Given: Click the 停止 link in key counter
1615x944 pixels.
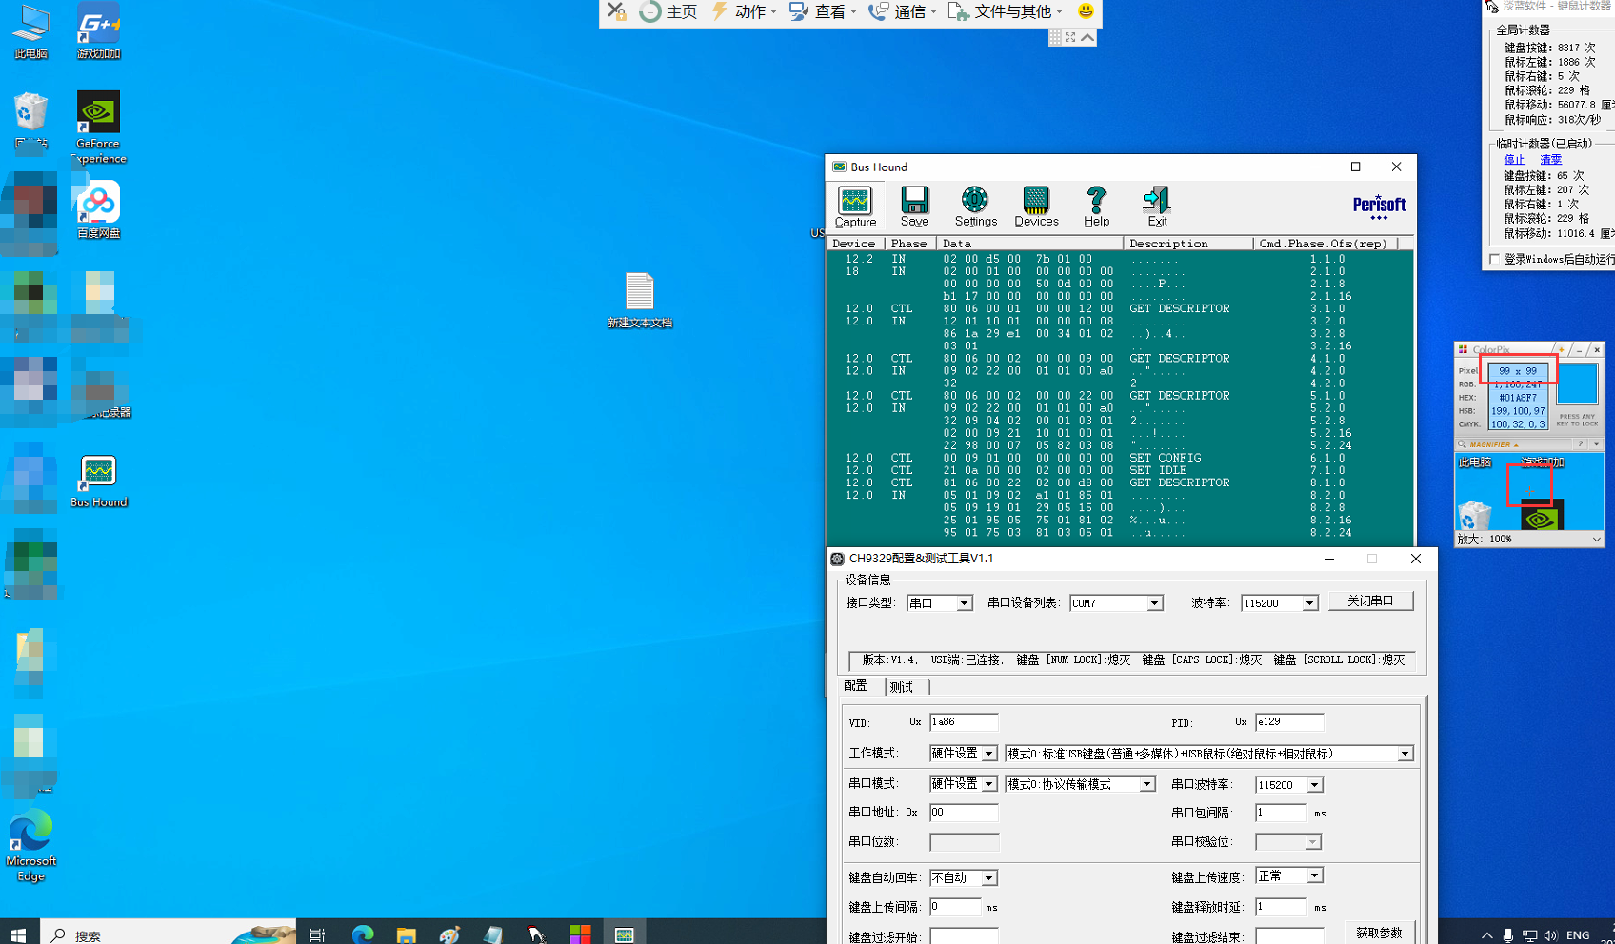Looking at the screenshot, I should coord(1514,160).
